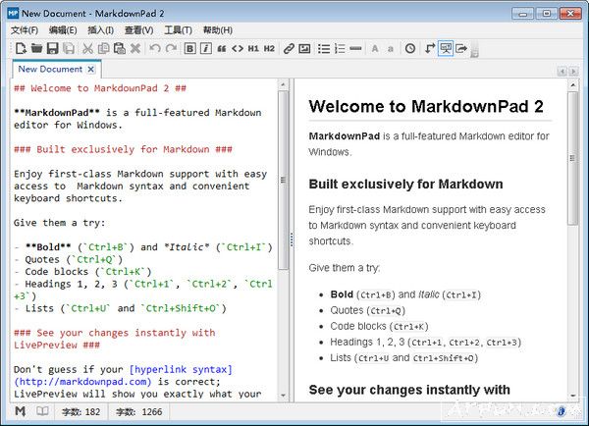589x426 pixels.
Task: Open the 工具(T) menu
Action: click(178, 30)
